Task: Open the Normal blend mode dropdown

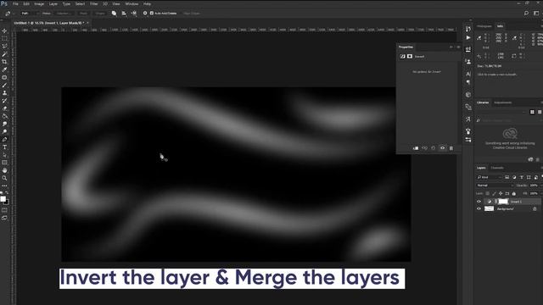Action: click(x=495, y=186)
